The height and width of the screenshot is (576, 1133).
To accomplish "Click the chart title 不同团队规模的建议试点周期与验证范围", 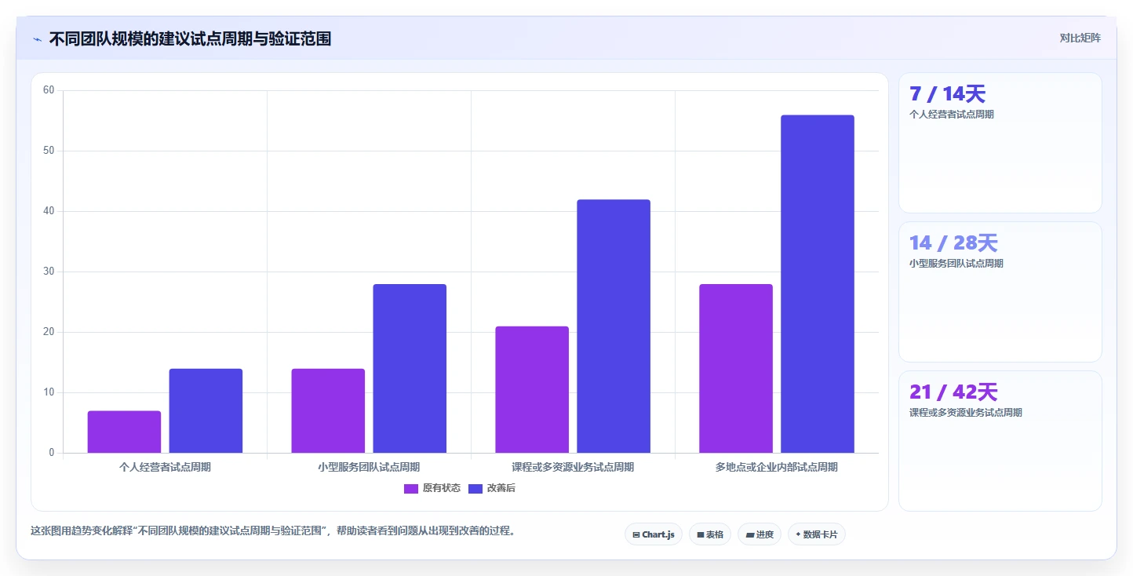I will click(x=190, y=38).
